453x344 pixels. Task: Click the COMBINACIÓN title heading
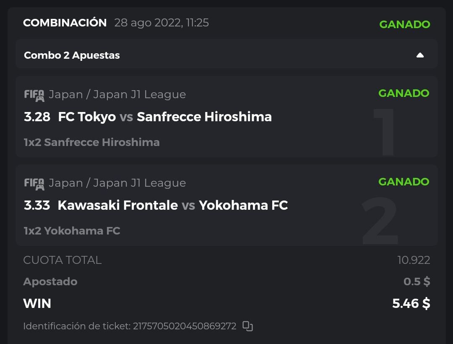pyautogui.click(x=65, y=23)
